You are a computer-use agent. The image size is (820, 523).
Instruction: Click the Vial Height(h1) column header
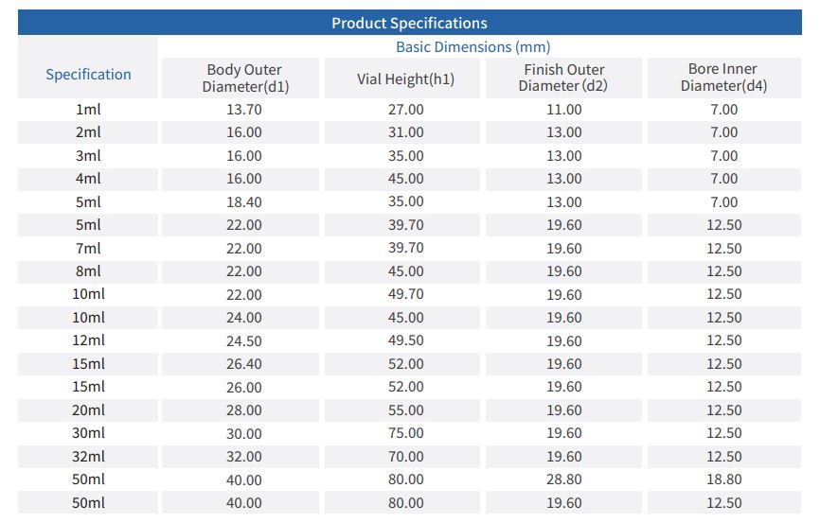tap(405, 79)
